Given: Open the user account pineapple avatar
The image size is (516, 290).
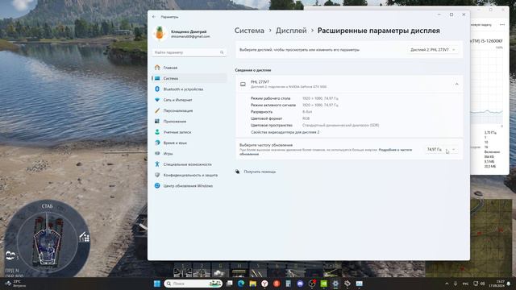Looking at the screenshot, I should coord(160,34).
